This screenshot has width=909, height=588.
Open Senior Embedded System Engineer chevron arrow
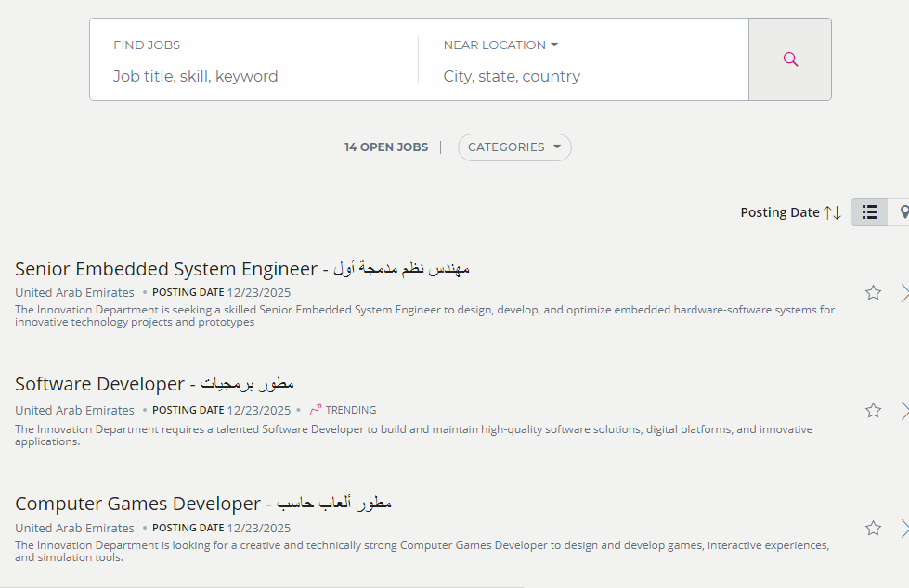(904, 293)
